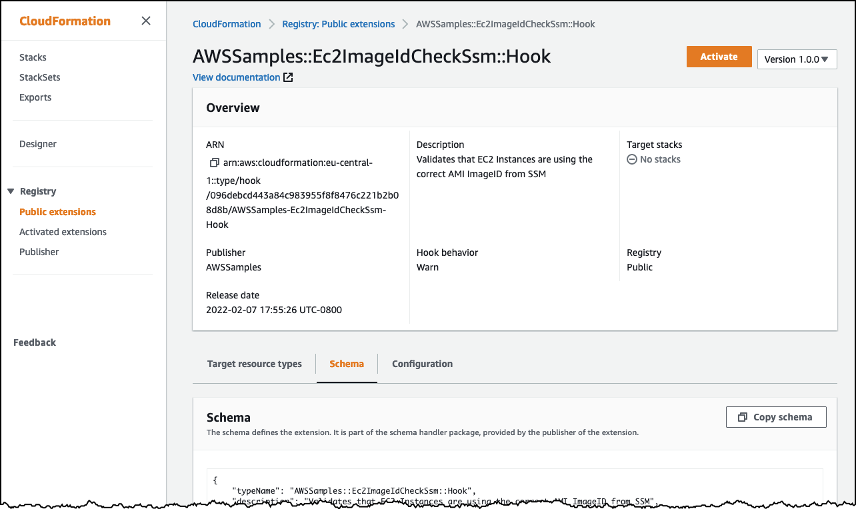Click the Public registry value
This screenshot has width=856, height=509.
[640, 267]
